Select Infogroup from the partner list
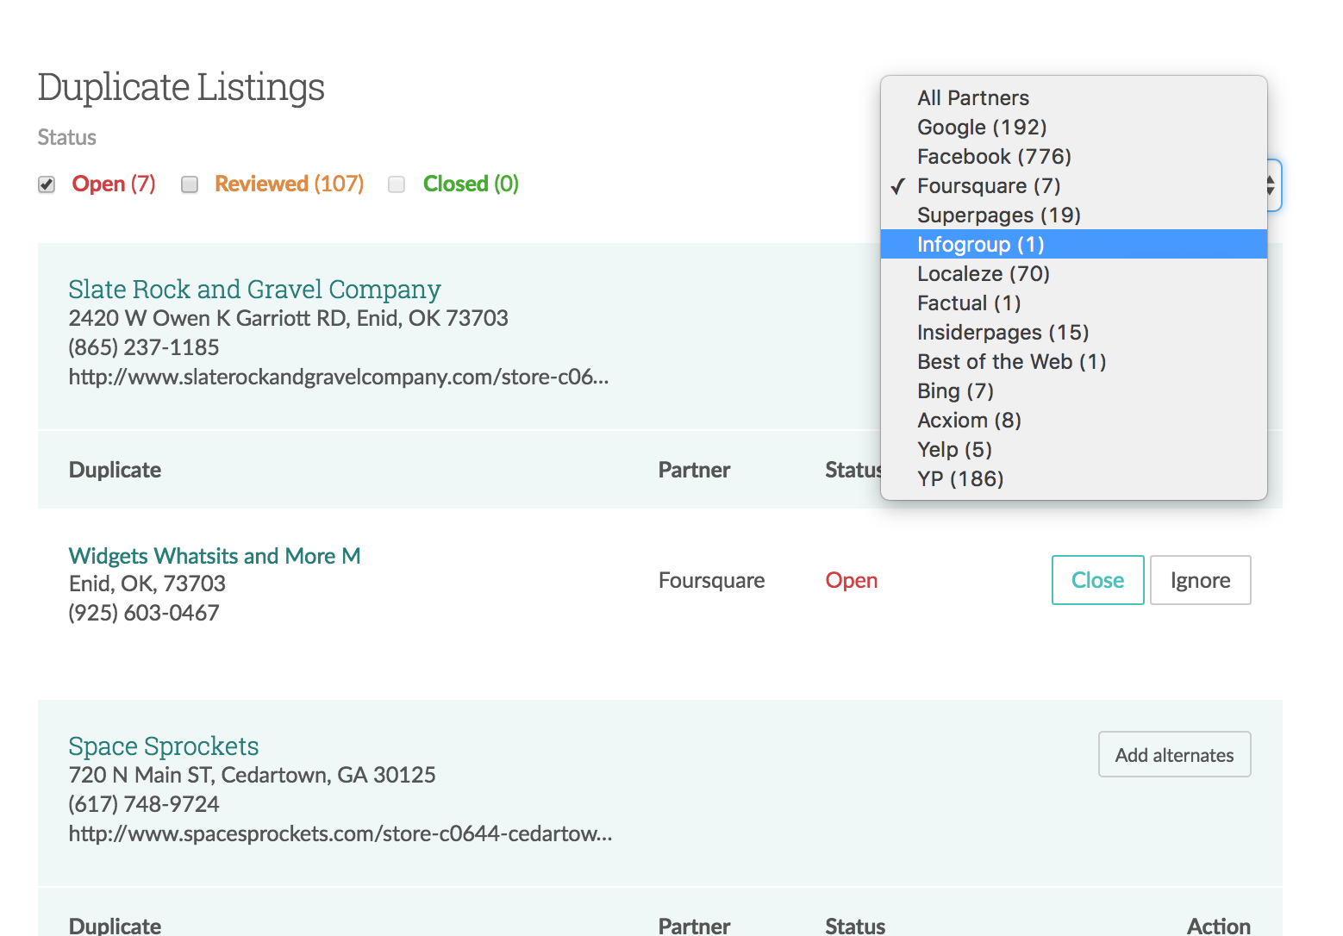The image size is (1343, 936). click(980, 244)
